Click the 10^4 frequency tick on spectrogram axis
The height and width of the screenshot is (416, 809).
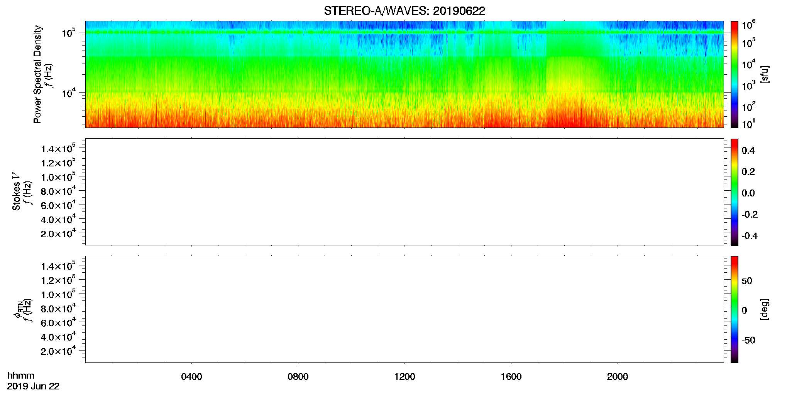coord(69,93)
